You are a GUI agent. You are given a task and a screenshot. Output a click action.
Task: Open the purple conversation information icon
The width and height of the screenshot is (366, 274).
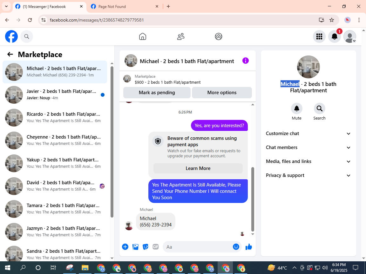click(246, 61)
